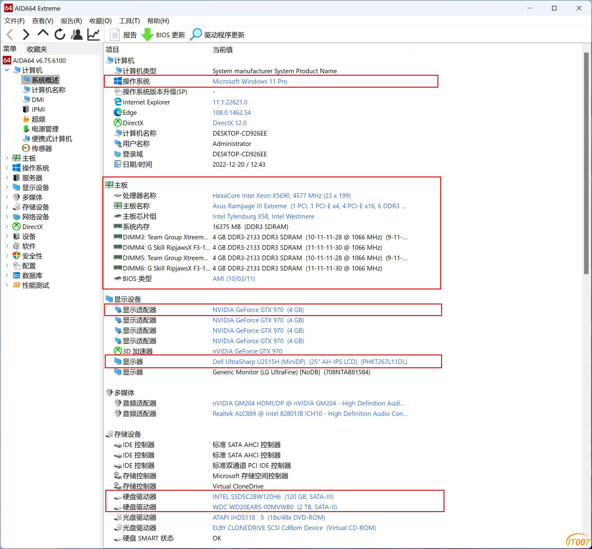592x549 pixels.
Task: Refresh the report with the Refresh icon
Action: pyautogui.click(x=60, y=35)
